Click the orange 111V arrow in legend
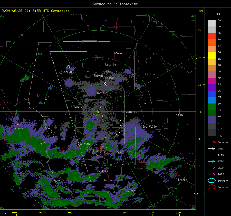Screen dimensions: 231x216 211,155
